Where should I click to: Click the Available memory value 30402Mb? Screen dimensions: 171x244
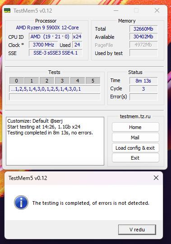point(143,37)
